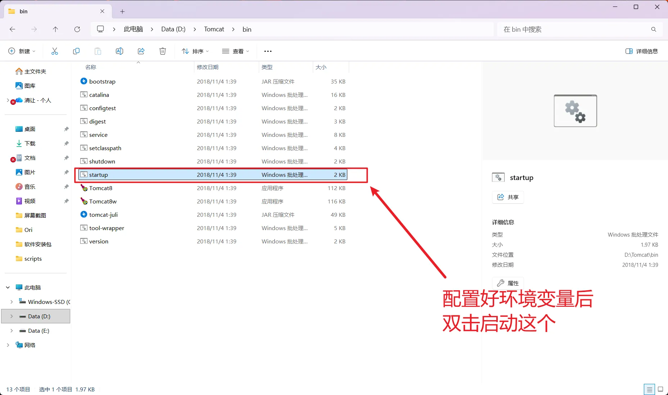The height and width of the screenshot is (395, 668).
Task: Open the View dropdown menu
Action: coord(236,51)
